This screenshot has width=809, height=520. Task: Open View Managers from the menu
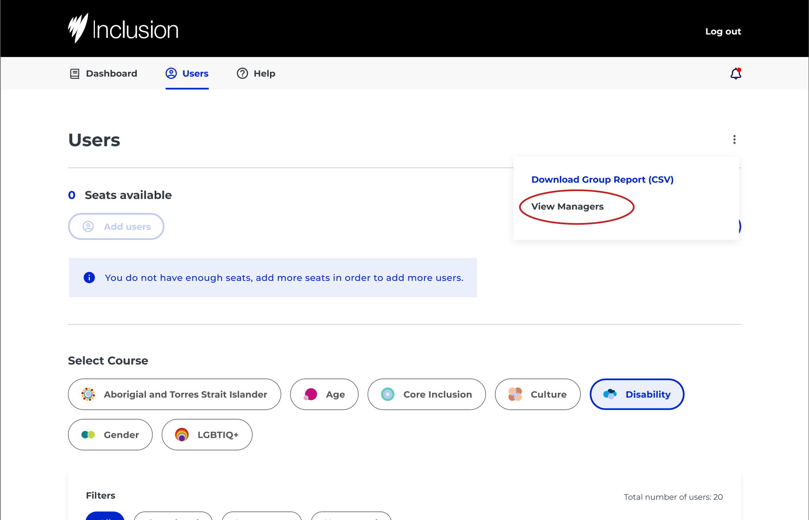click(567, 206)
